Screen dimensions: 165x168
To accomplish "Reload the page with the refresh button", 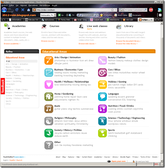I will tap(17, 10).
